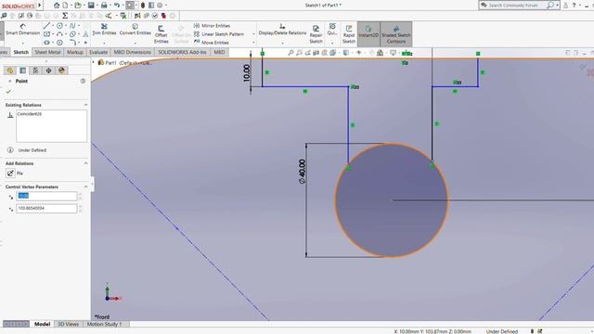Switch to the Motion Study 1 tab
This screenshot has height=334, width=594.
tap(105, 324)
